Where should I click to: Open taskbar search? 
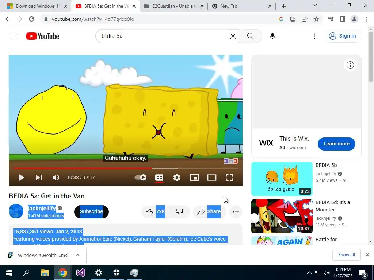pos(26,273)
